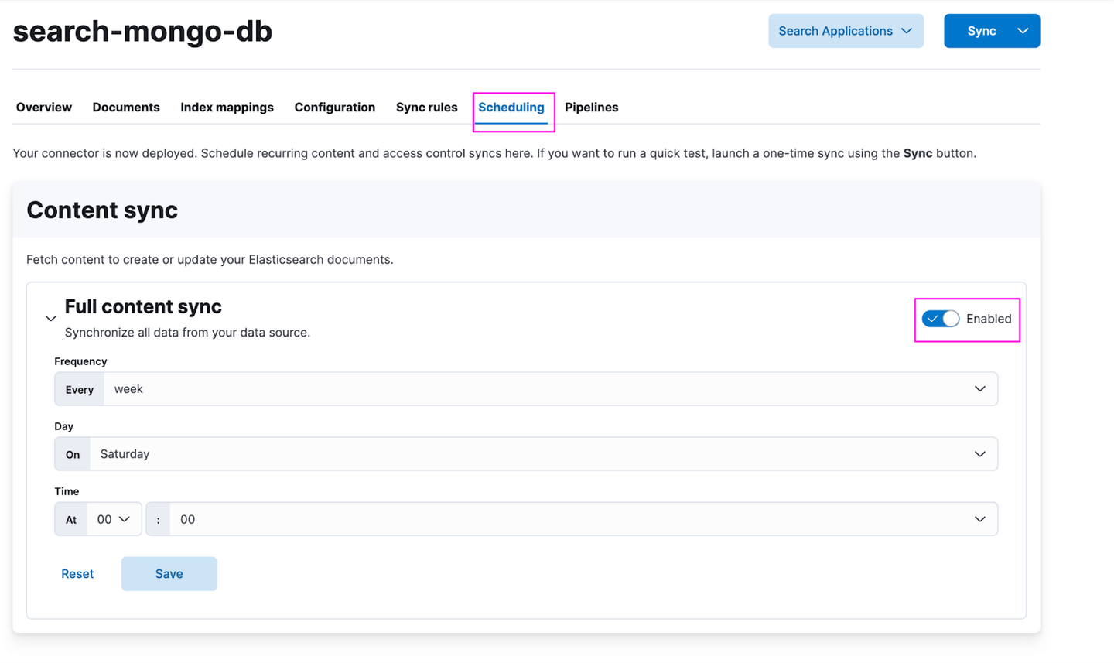Viewport: 1114px width, 663px height.
Task: Click the Frequency dropdown chevron
Action: [979, 389]
